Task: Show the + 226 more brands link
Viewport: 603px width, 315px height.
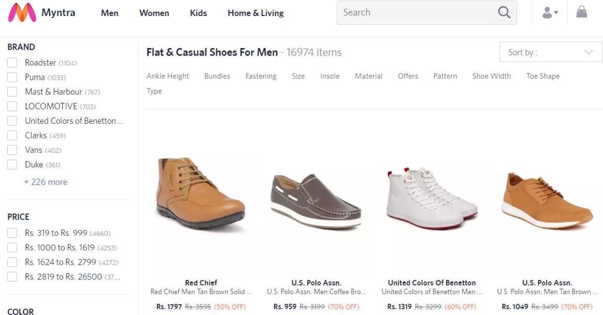Action: 46,182
